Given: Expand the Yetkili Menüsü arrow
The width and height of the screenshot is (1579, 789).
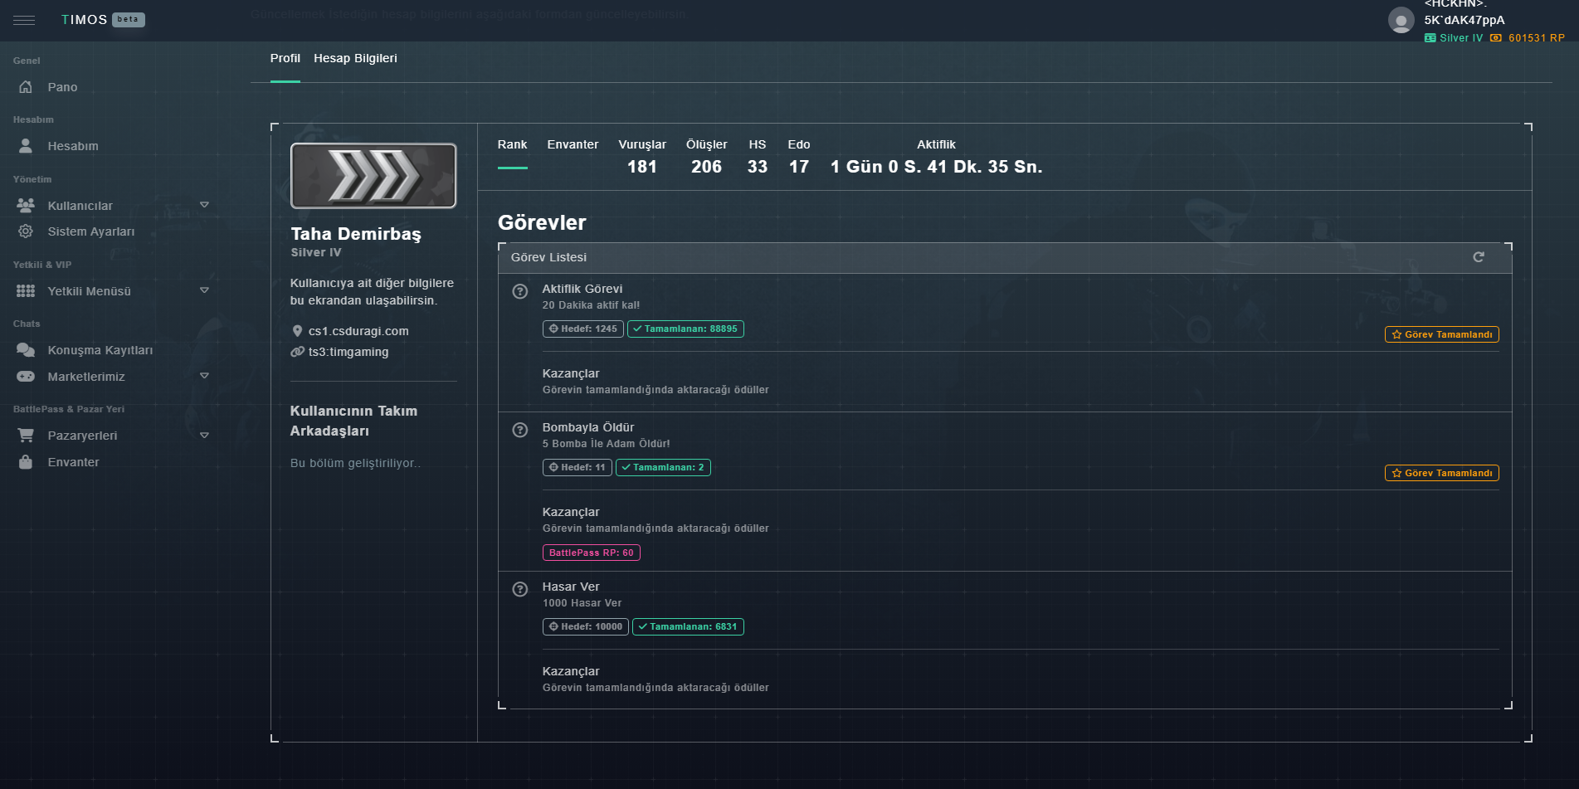Looking at the screenshot, I should 204,290.
